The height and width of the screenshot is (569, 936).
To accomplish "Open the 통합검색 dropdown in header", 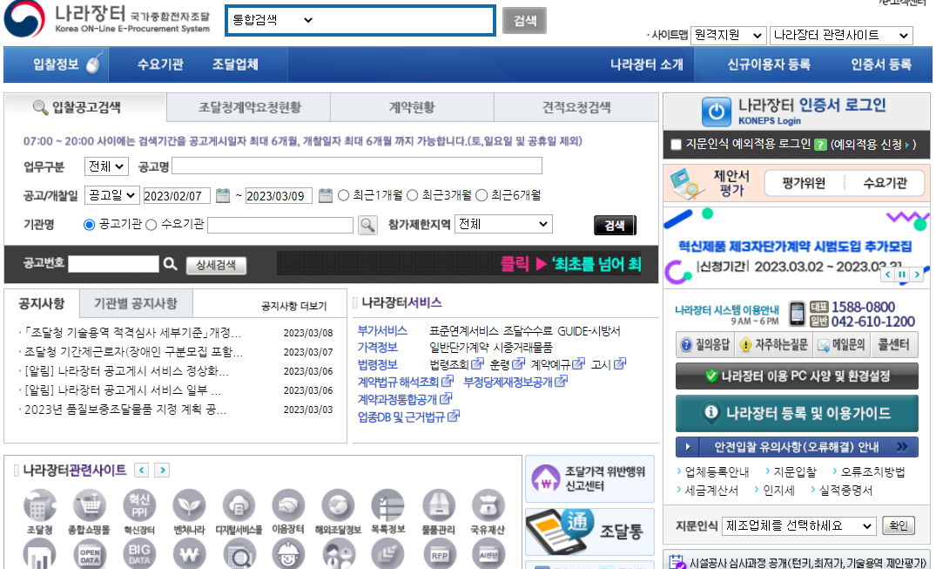I will 273,20.
